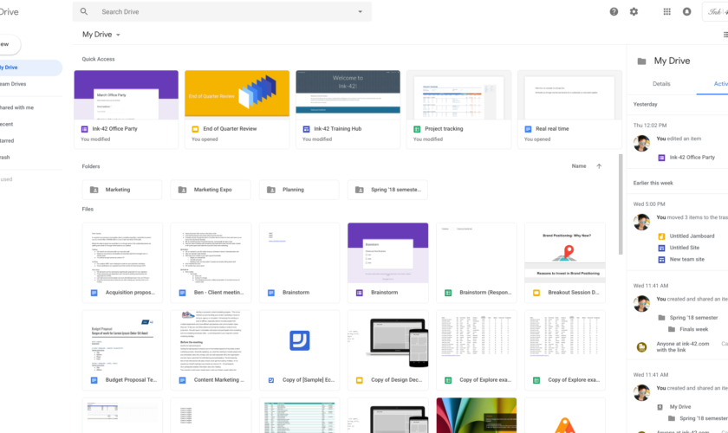Viewport: 728px width, 433px height.
Task: Click the Ink-42 Office Party form icon in activity
Action: click(662, 158)
